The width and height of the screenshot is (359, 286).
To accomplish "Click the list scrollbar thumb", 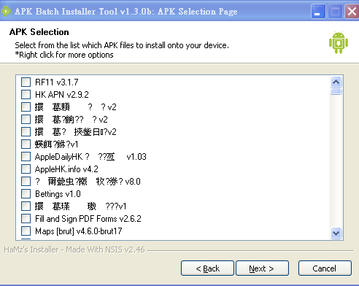I will (336, 91).
